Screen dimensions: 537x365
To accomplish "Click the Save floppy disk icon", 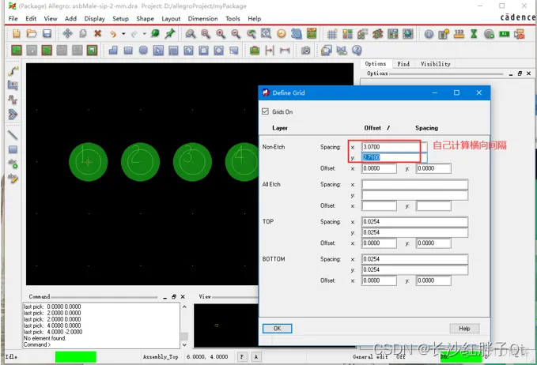I will click(47, 33).
